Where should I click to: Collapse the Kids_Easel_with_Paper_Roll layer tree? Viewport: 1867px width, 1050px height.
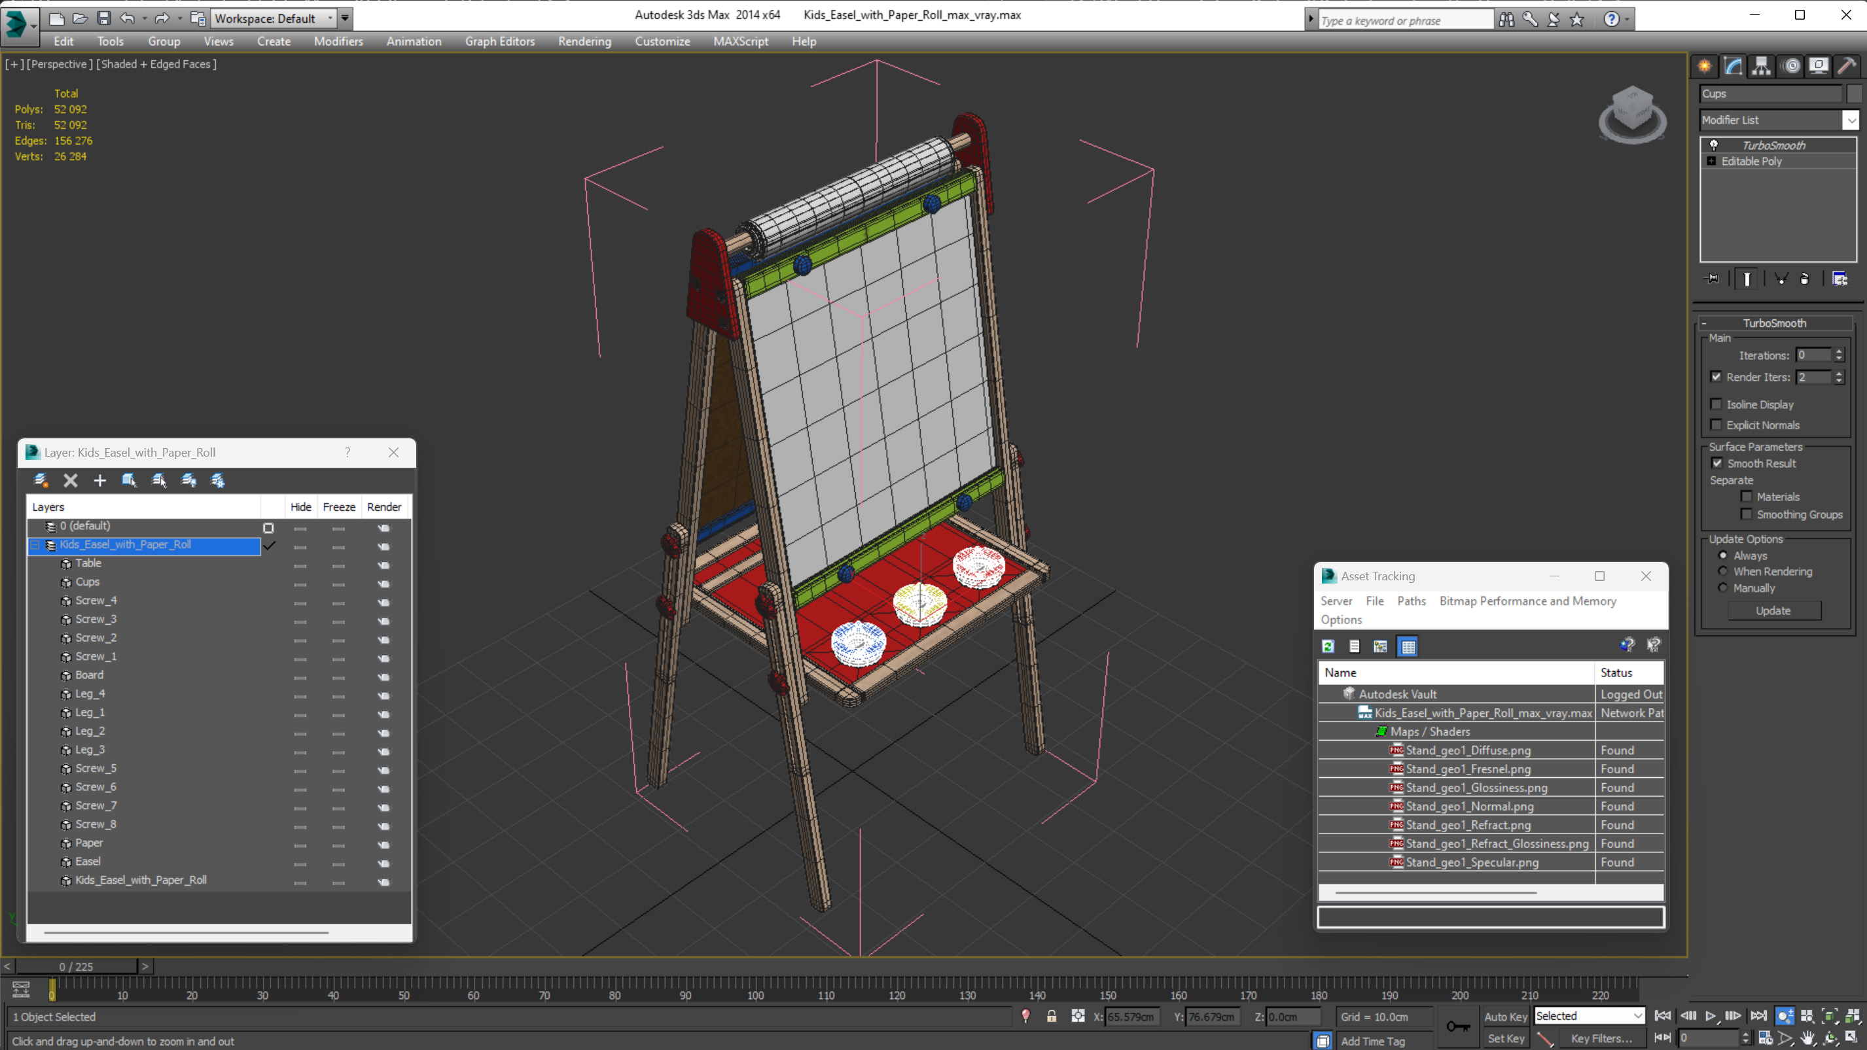(x=35, y=545)
